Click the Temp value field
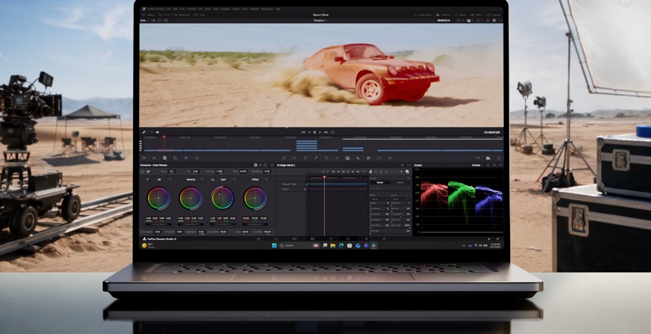This screenshot has height=334, width=651. click(x=171, y=171)
